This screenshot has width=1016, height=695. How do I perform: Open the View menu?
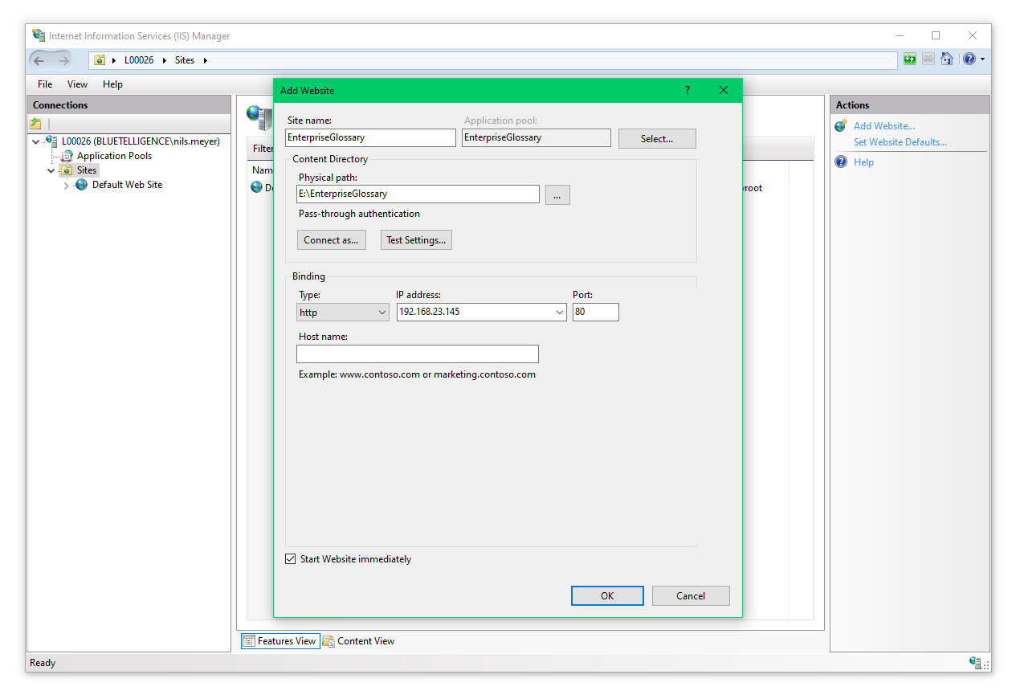pos(77,84)
